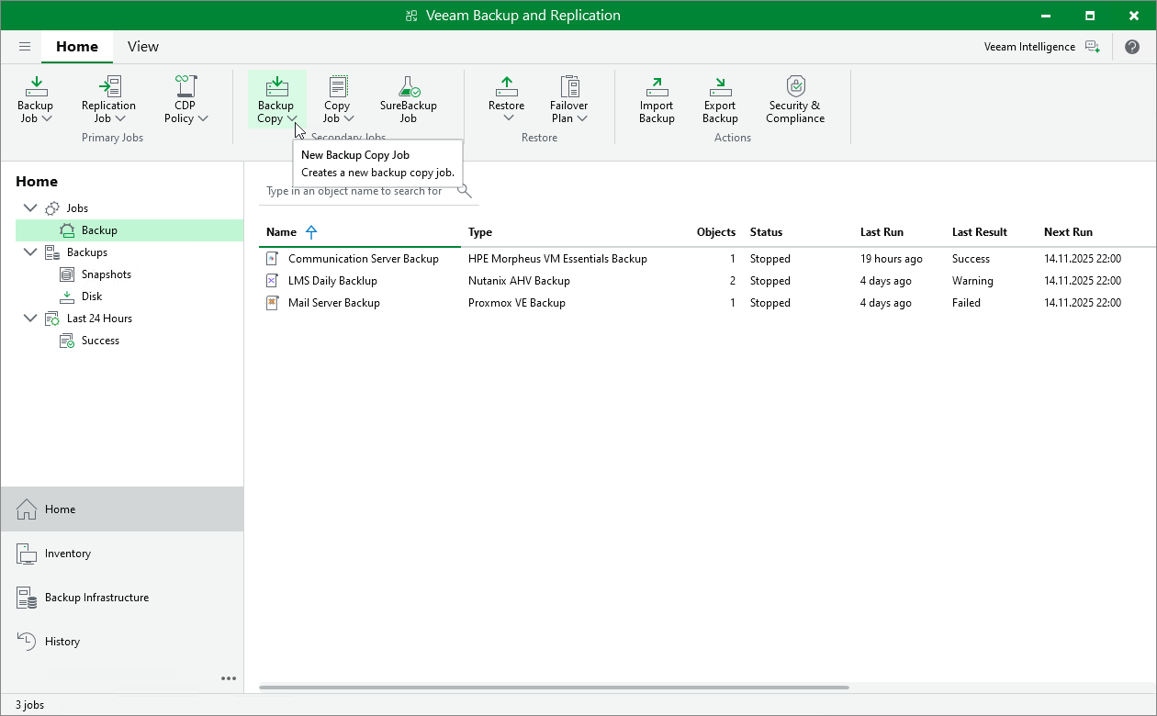Select the Communication Server Backup row name
Screen dimensions: 1157x716
tap(364, 259)
